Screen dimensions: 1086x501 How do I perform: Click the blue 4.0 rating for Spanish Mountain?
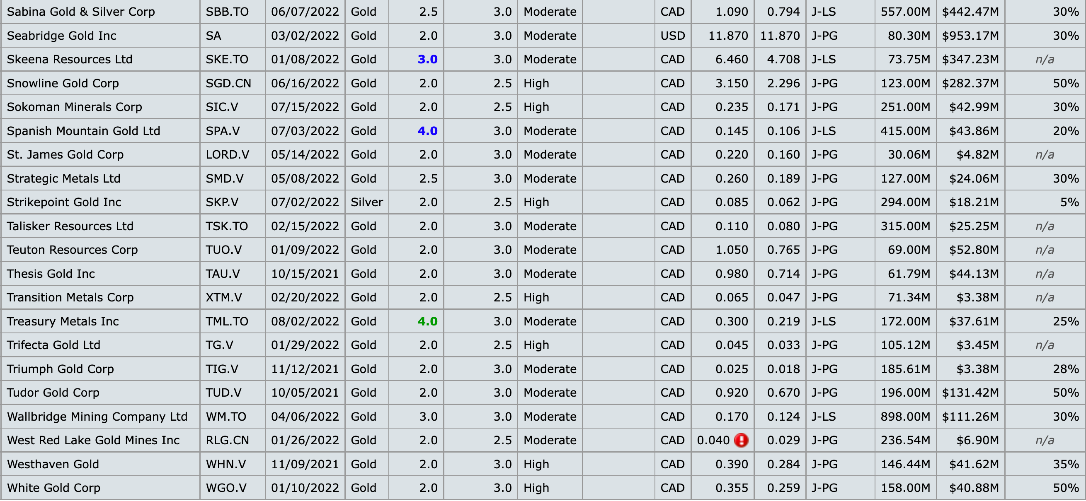pos(427,131)
